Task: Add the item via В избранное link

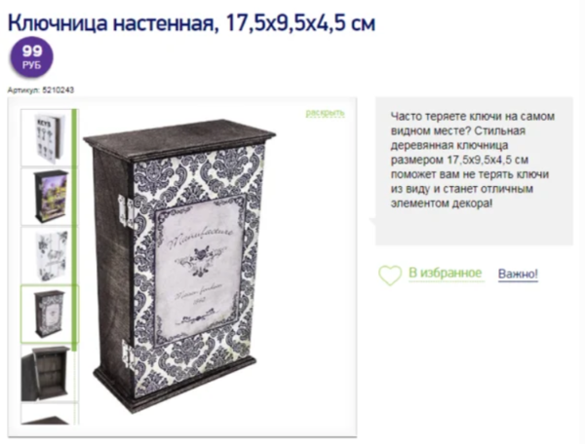Action: pos(446,273)
